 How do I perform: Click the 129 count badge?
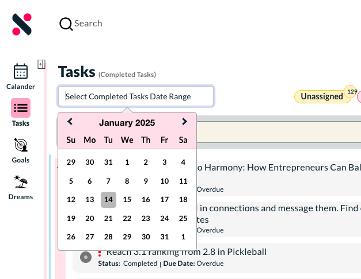(352, 92)
